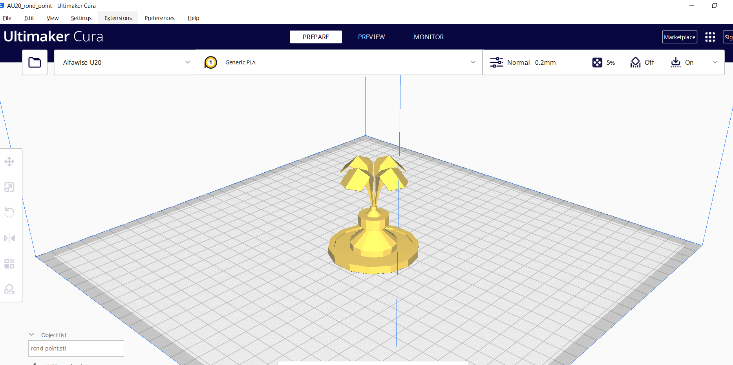Open the Edit menu
733x365 pixels.
29,18
